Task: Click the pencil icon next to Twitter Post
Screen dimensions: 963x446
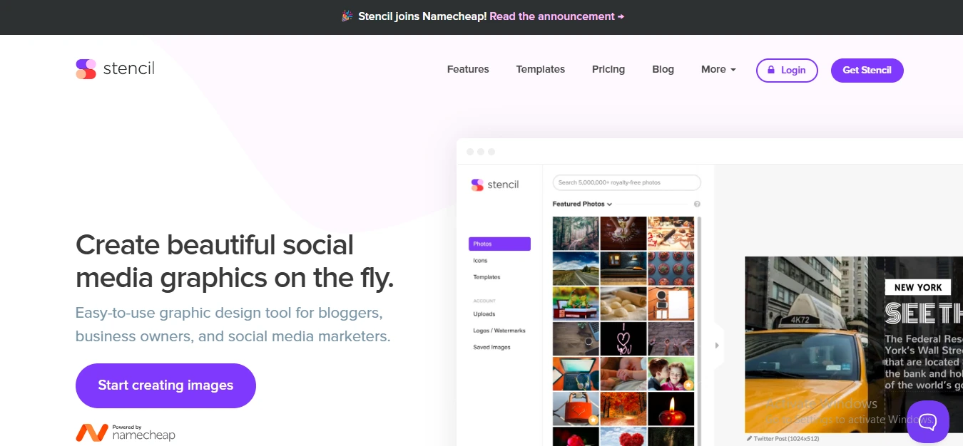Action: (749, 439)
